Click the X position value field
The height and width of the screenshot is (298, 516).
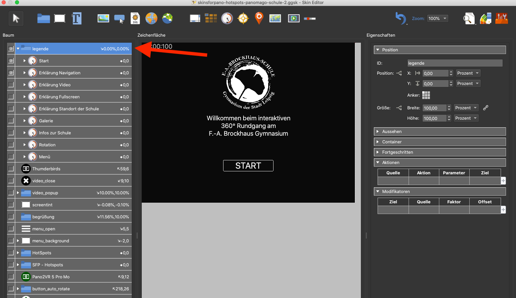(x=436, y=73)
